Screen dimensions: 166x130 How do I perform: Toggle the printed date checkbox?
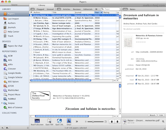click(136, 84)
